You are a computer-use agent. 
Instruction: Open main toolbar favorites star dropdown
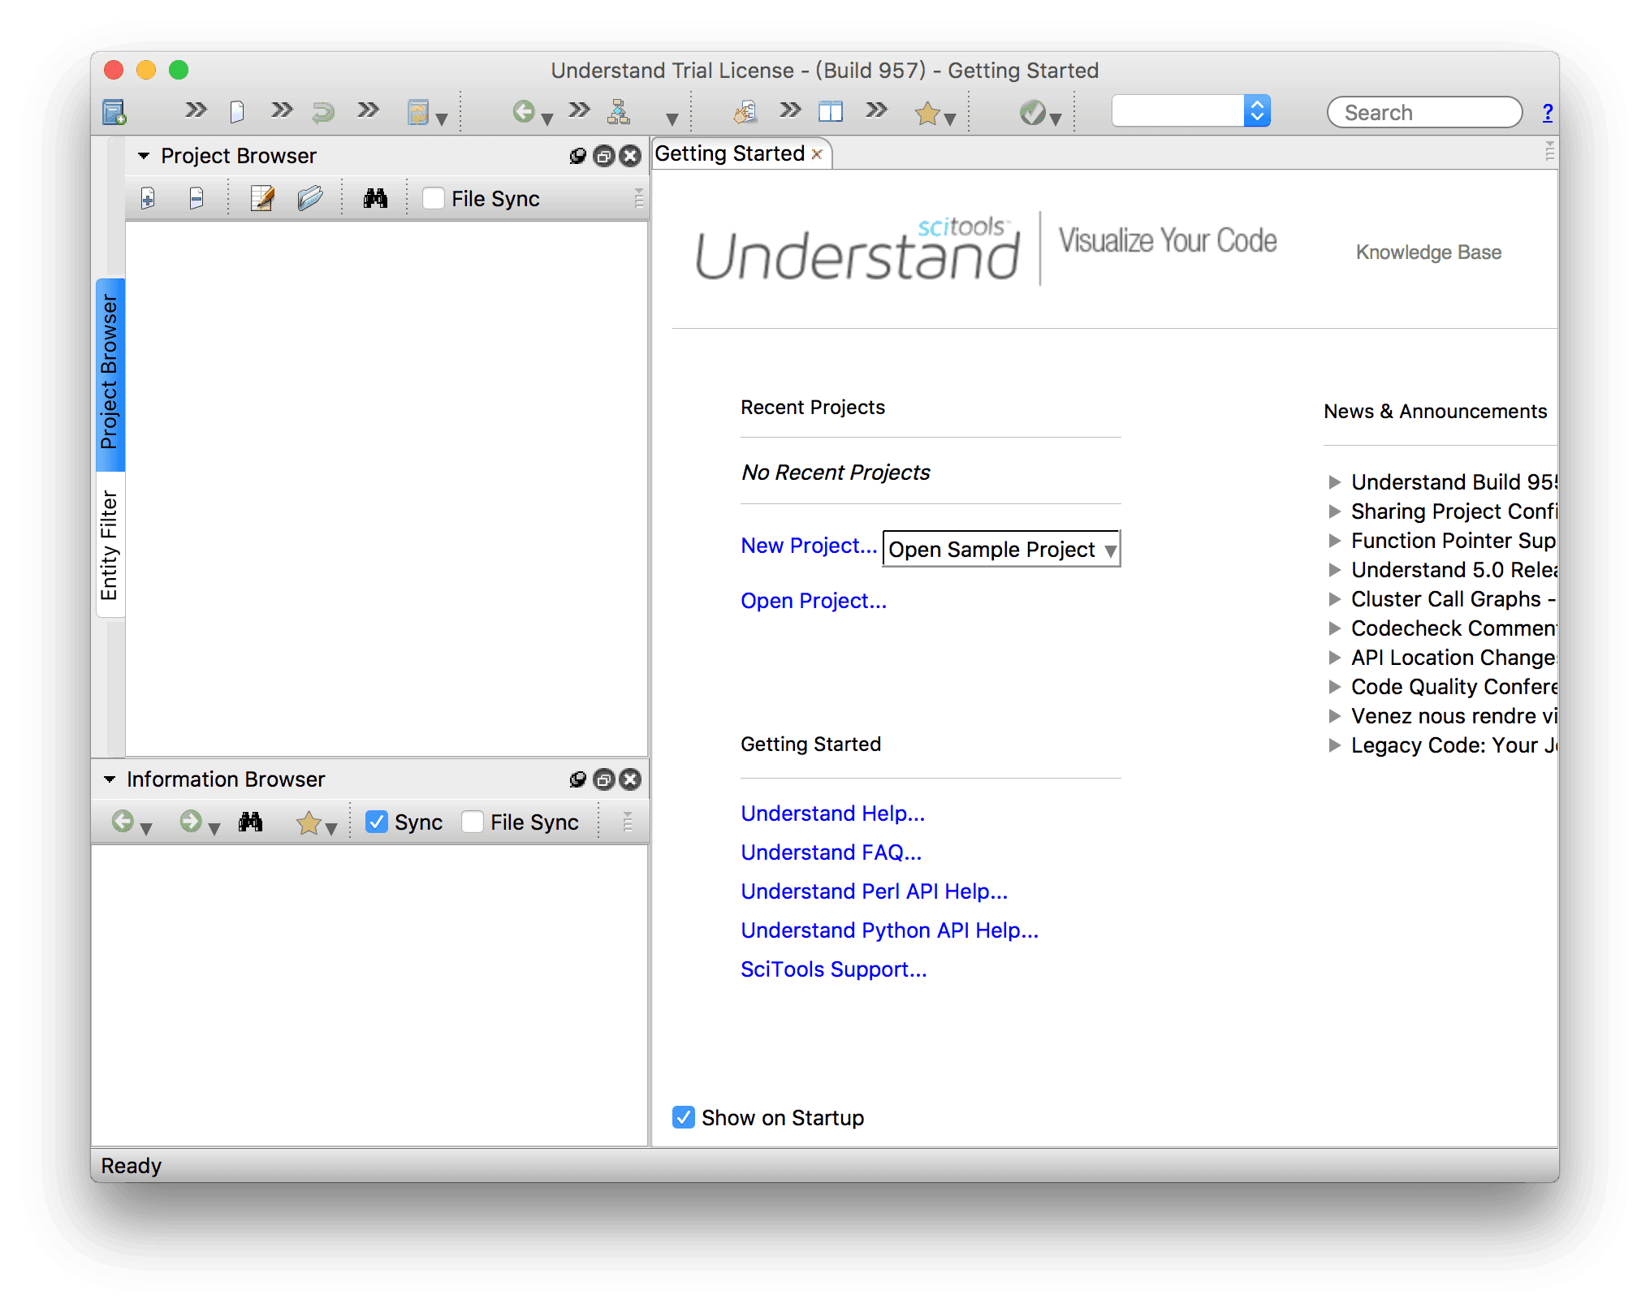950,119
